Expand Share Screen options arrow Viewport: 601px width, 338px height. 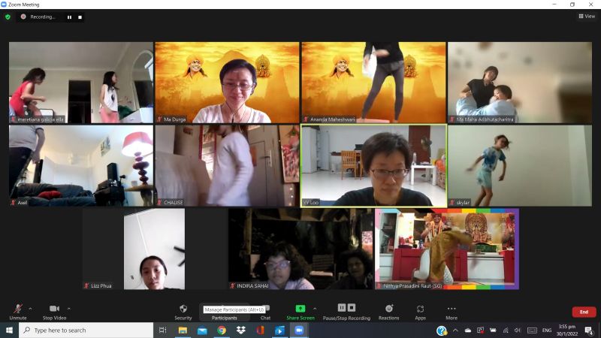click(x=315, y=308)
